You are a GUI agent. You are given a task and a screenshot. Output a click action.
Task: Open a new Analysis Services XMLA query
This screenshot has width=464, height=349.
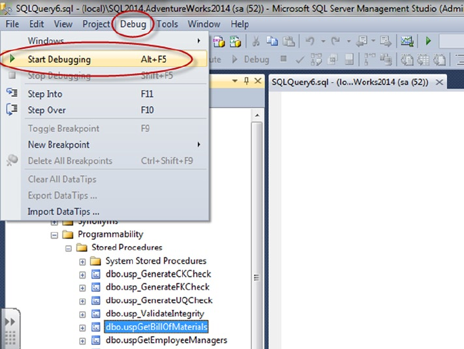(x=235, y=41)
